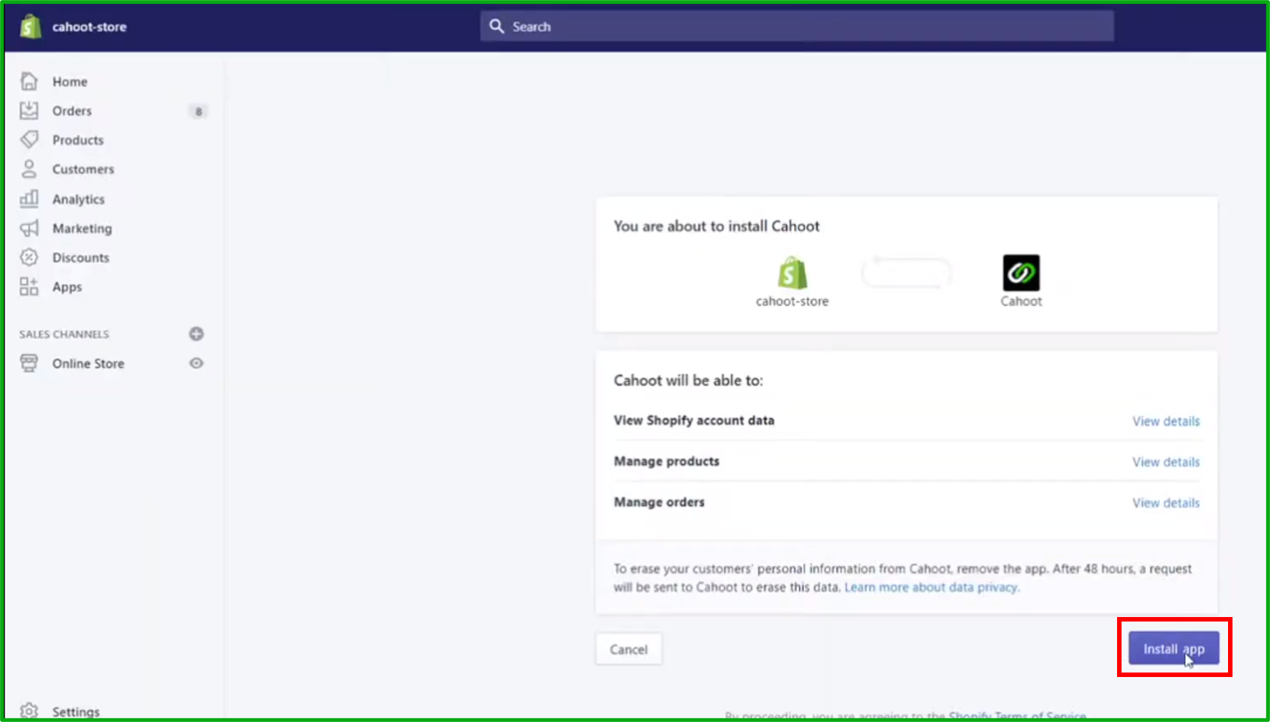Viewport: 1270px width, 722px height.
Task: Click the Cahoot app logo
Action: (x=1021, y=272)
